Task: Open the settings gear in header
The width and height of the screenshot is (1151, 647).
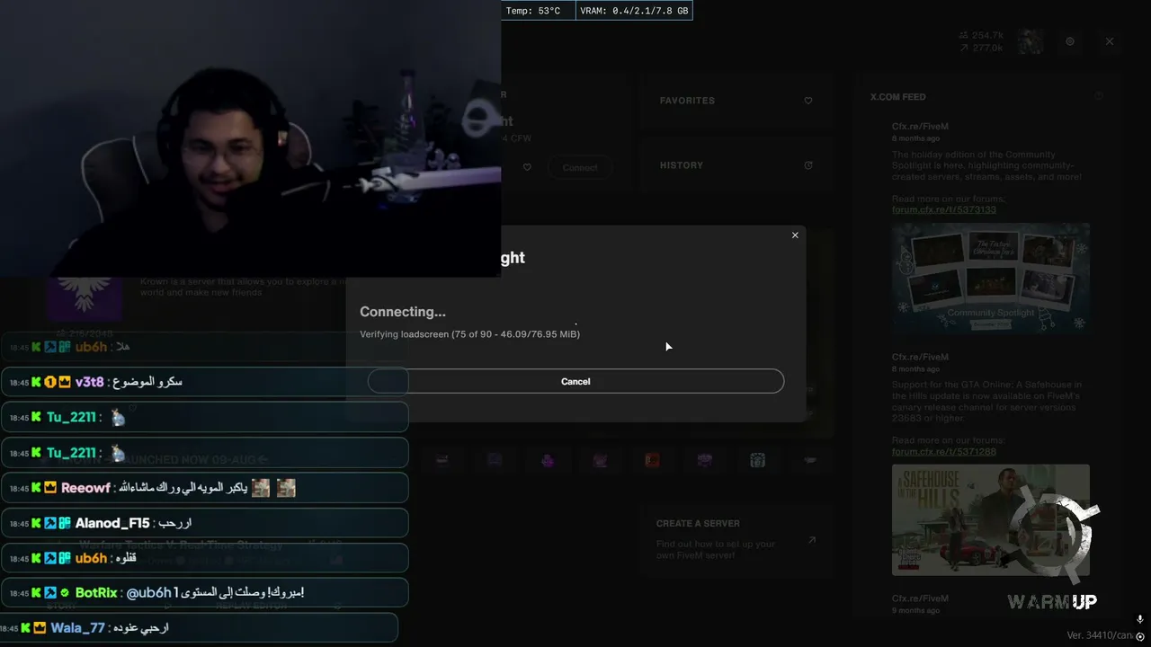Action: [x=1070, y=41]
